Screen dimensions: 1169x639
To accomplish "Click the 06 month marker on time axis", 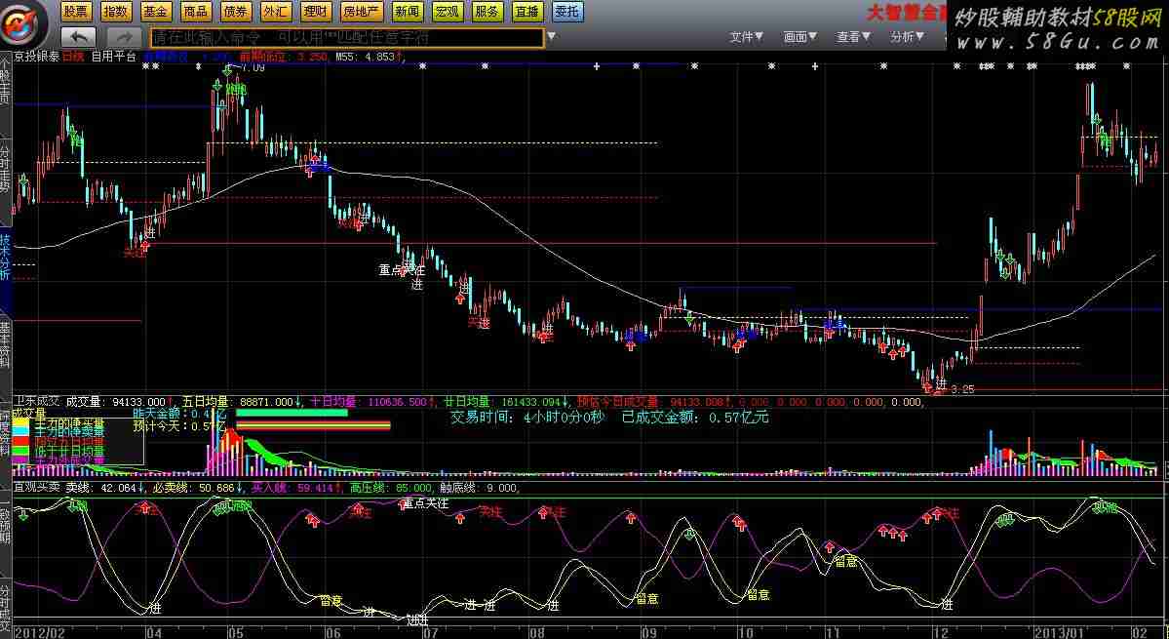I will 332,632.
